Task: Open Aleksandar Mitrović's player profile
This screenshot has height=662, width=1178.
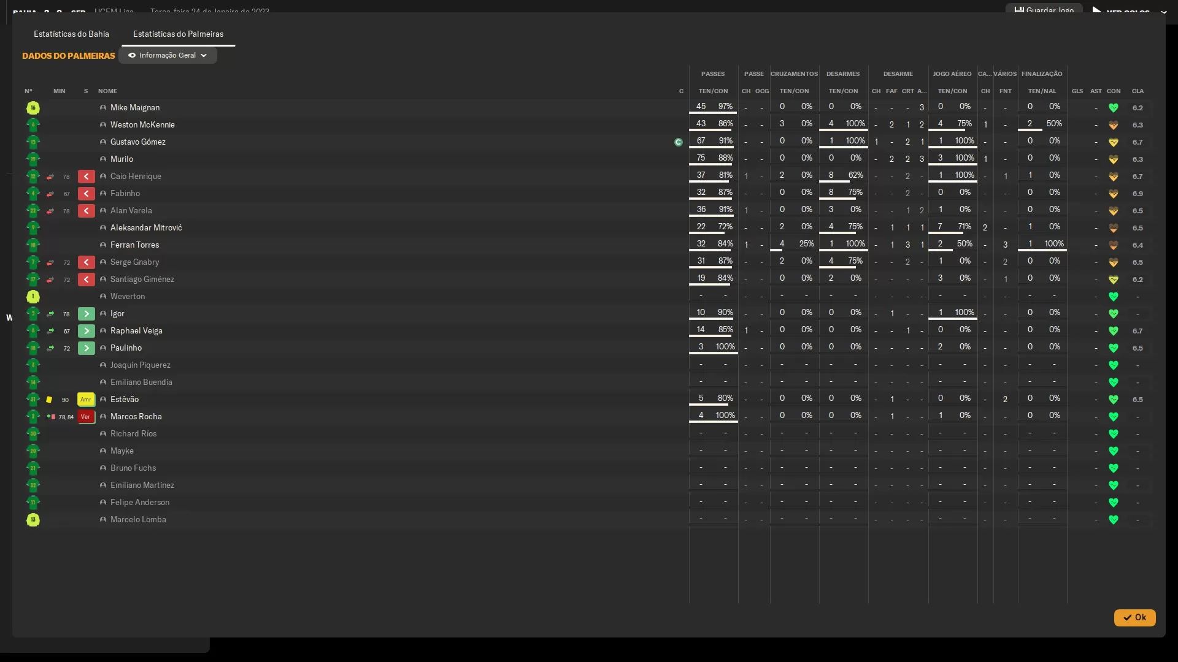Action: click(x=146, y=228)
